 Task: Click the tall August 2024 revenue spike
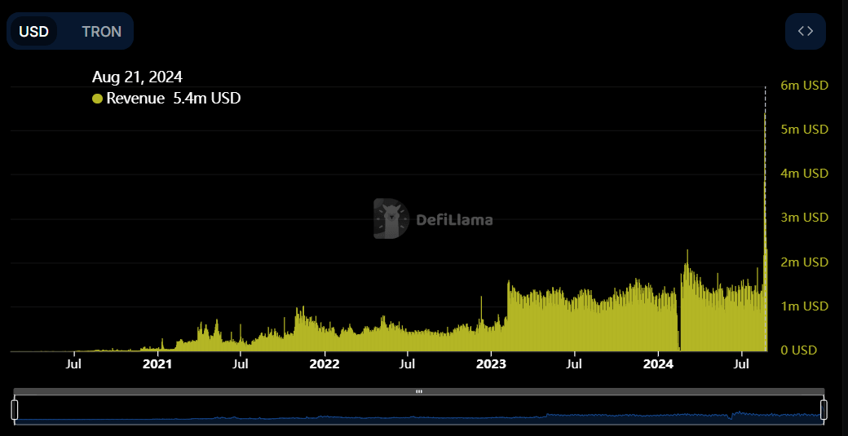click(766, 232)
